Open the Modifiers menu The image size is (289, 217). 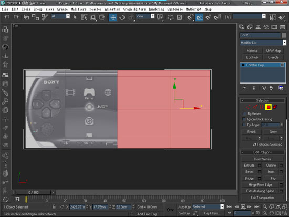point(78,9)
